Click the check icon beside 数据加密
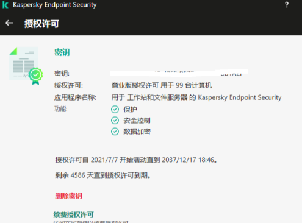 pos(115,132)
